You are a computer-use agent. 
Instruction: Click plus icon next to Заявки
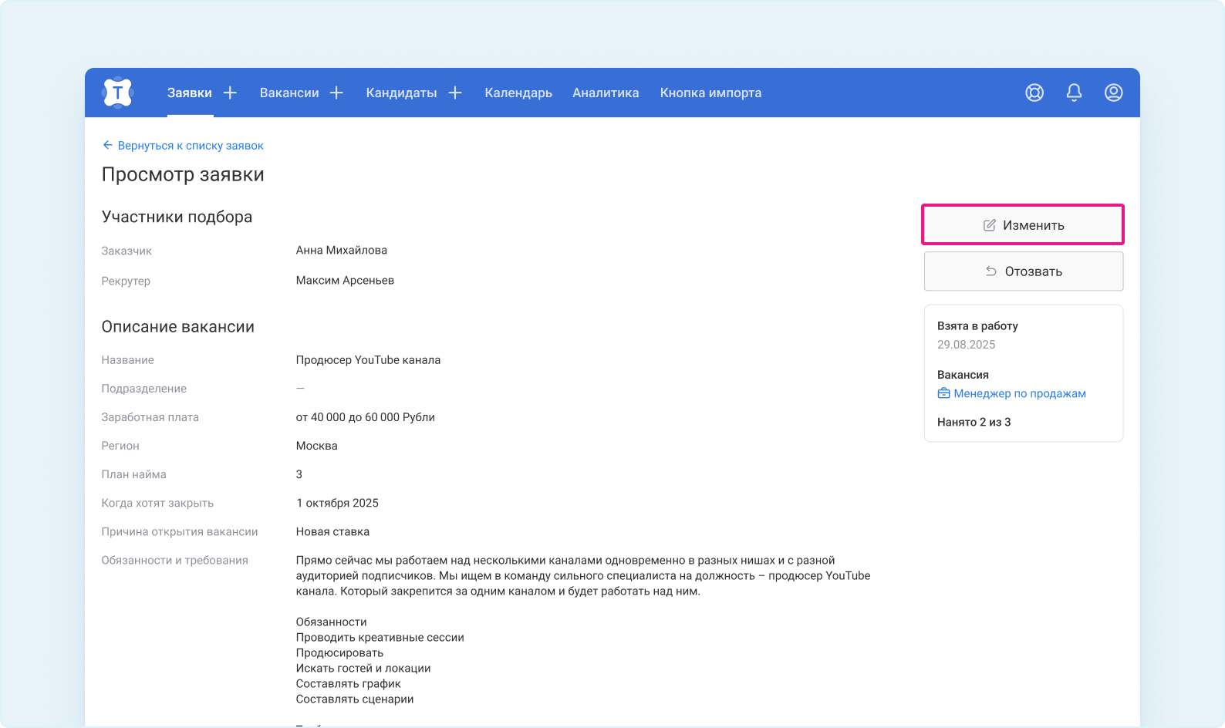click(x=230, y=93)
